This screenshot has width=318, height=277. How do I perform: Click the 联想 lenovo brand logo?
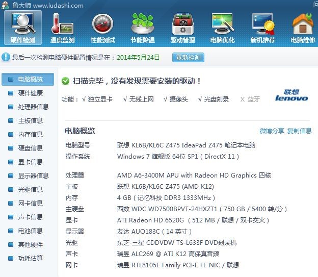pos(291,95)
